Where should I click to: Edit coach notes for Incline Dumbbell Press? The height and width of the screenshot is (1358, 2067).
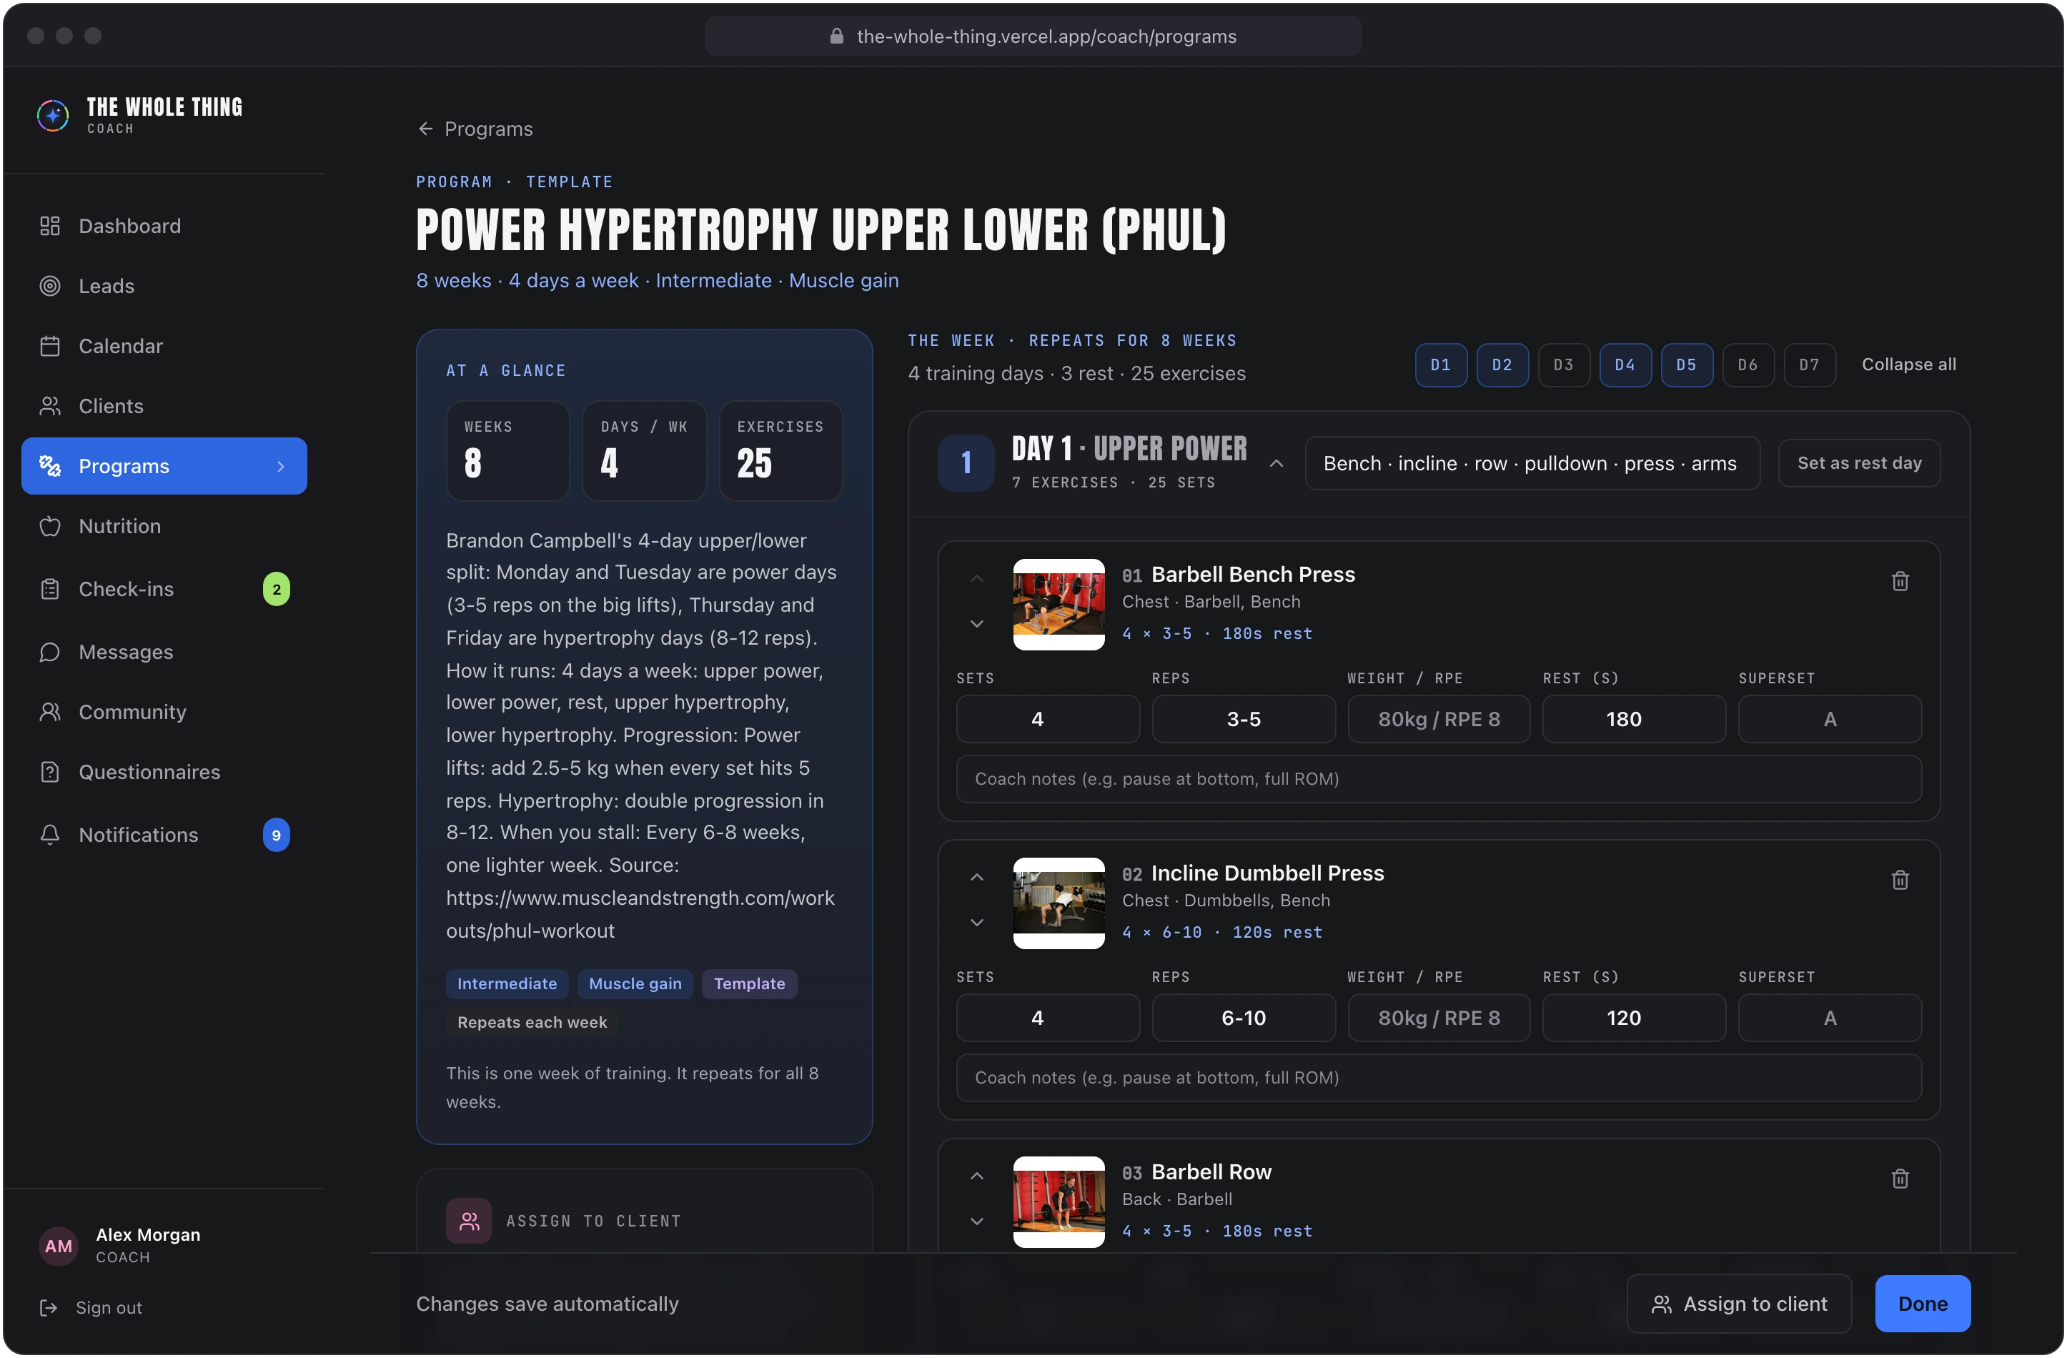click(x=1438, y=1078)
